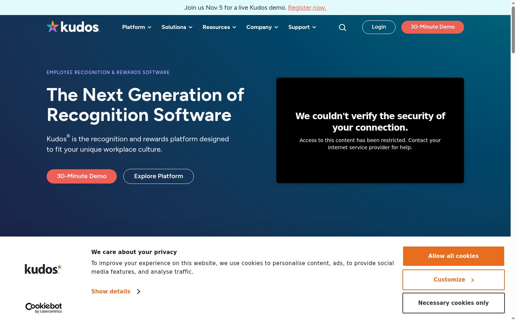The height and width of the screenshot is (322, 516).
Task: Click the Kudos logo in cookie banner
Action: [x=43, y=269]
